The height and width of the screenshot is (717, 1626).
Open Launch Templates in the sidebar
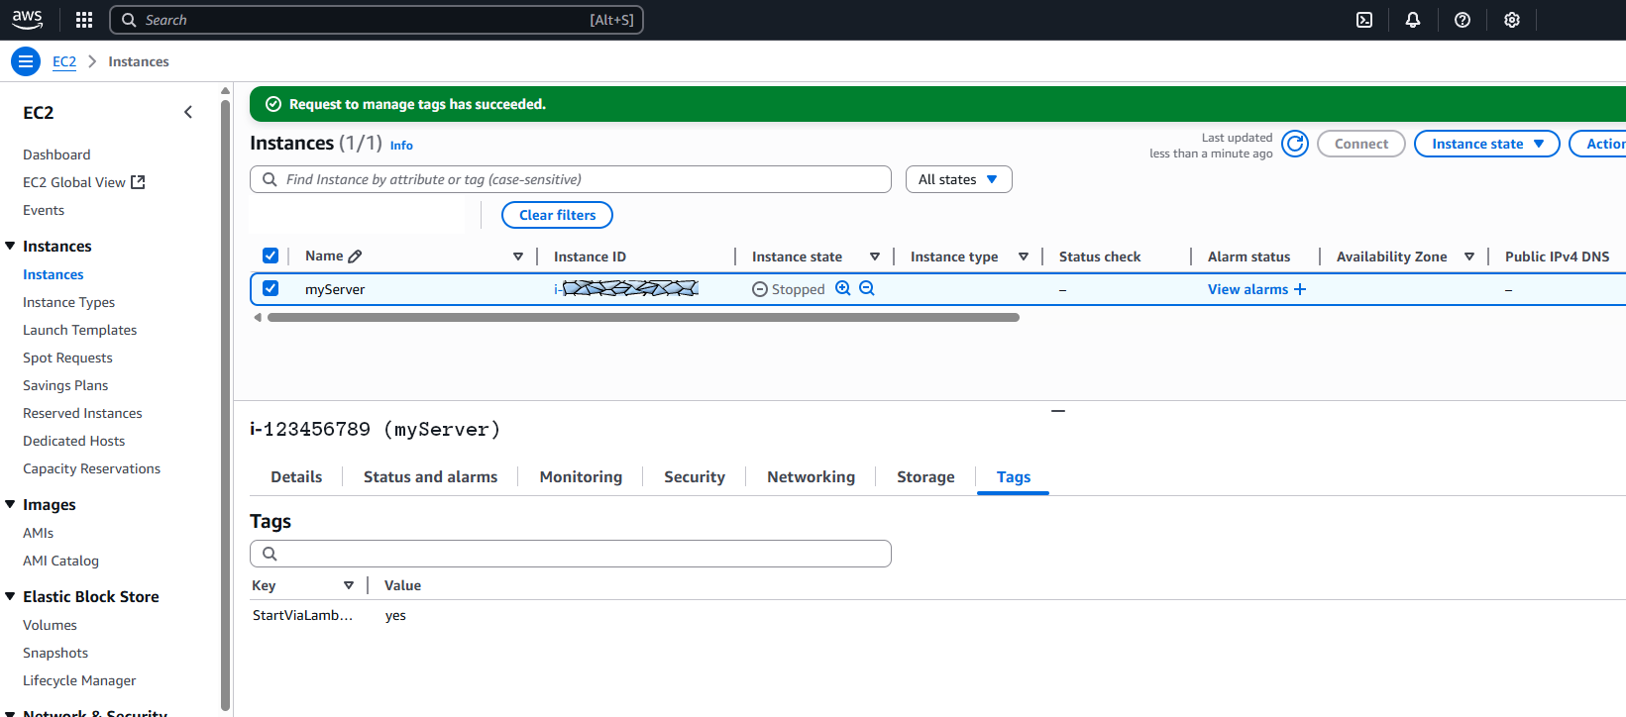[x=79, y=330]
